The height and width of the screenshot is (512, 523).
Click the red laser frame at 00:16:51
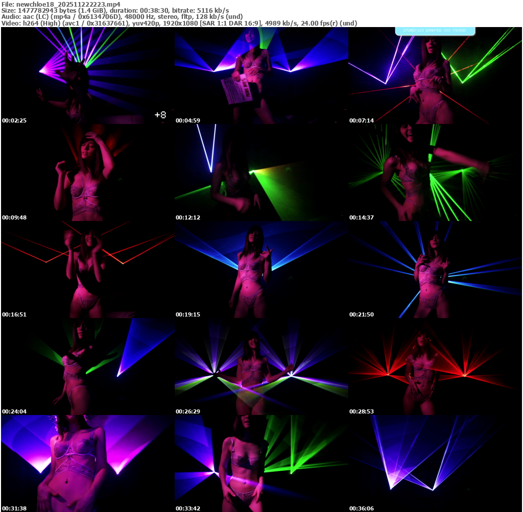pos(87,270)
